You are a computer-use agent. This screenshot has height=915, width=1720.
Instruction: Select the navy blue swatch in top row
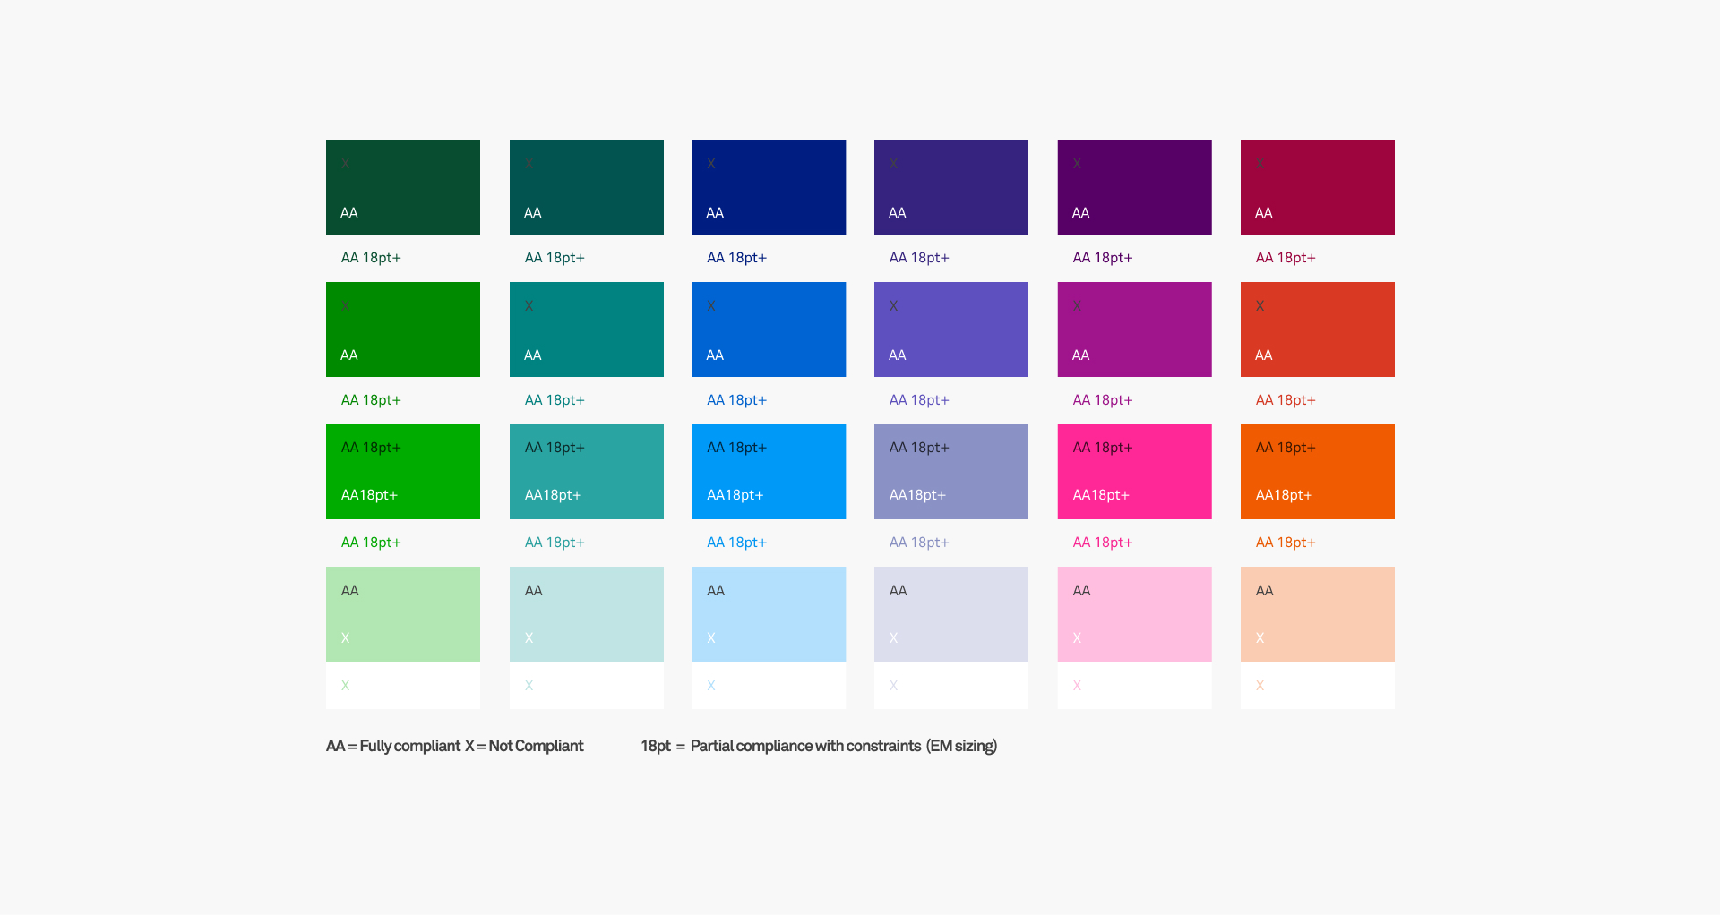(769, 186)
